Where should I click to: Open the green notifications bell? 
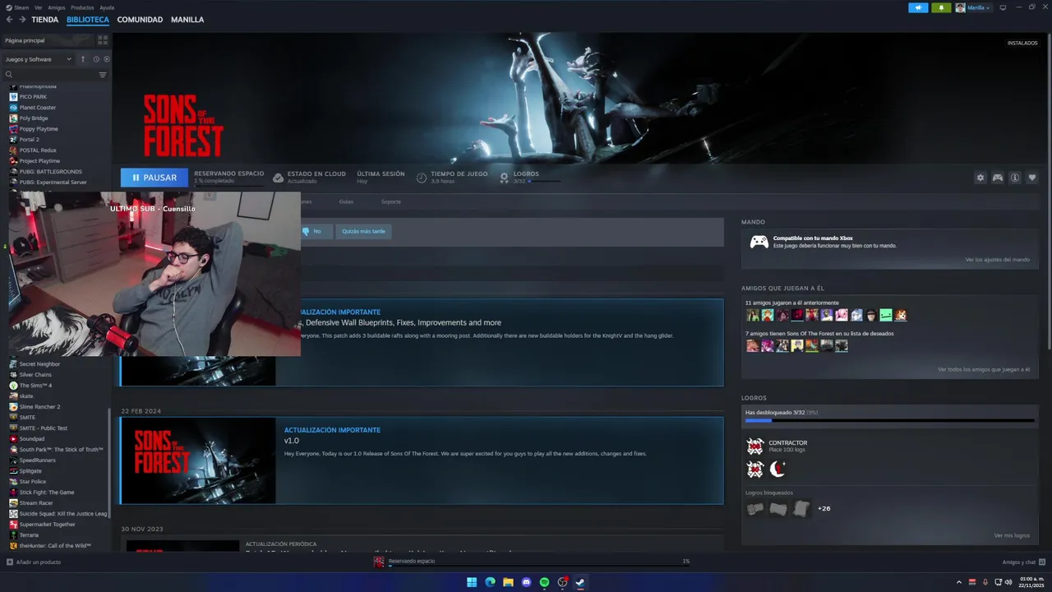coord(941,7)
